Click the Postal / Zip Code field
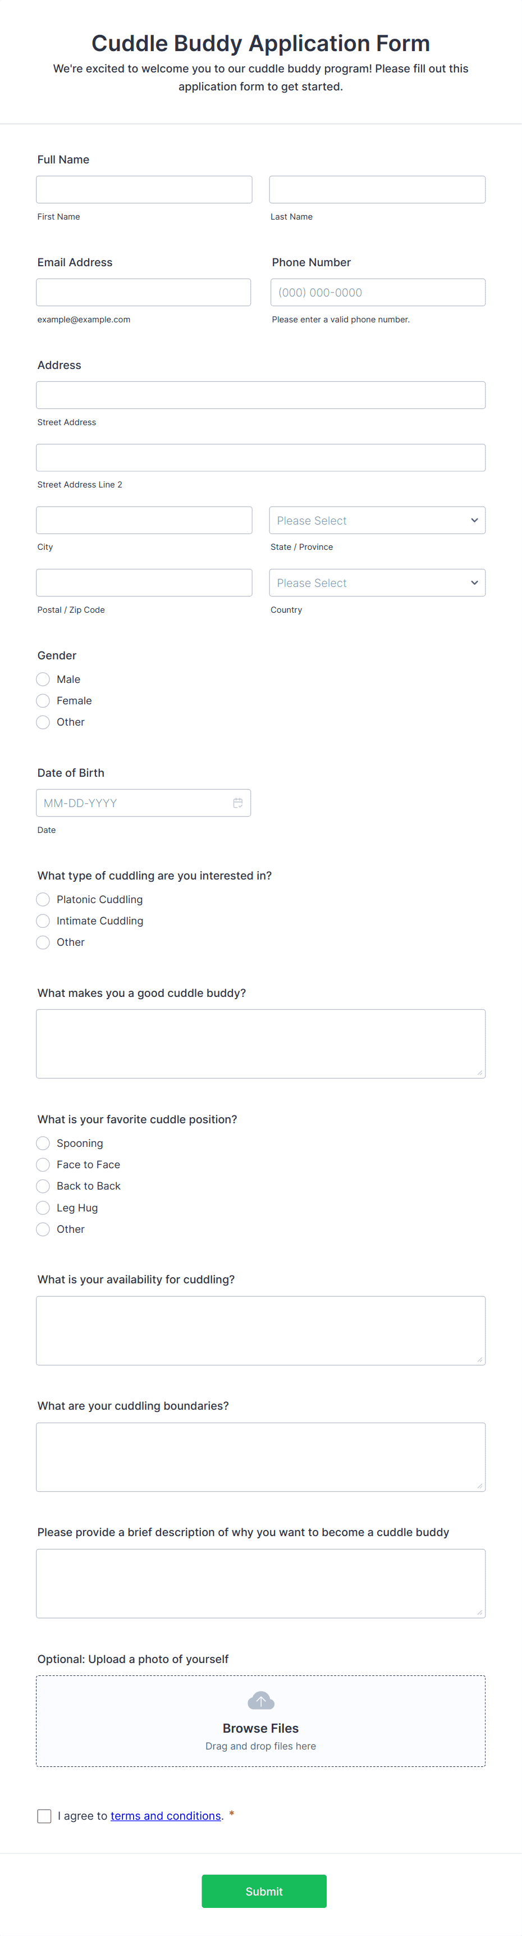This screenshot has height=1936, width=522. (144, 582)
